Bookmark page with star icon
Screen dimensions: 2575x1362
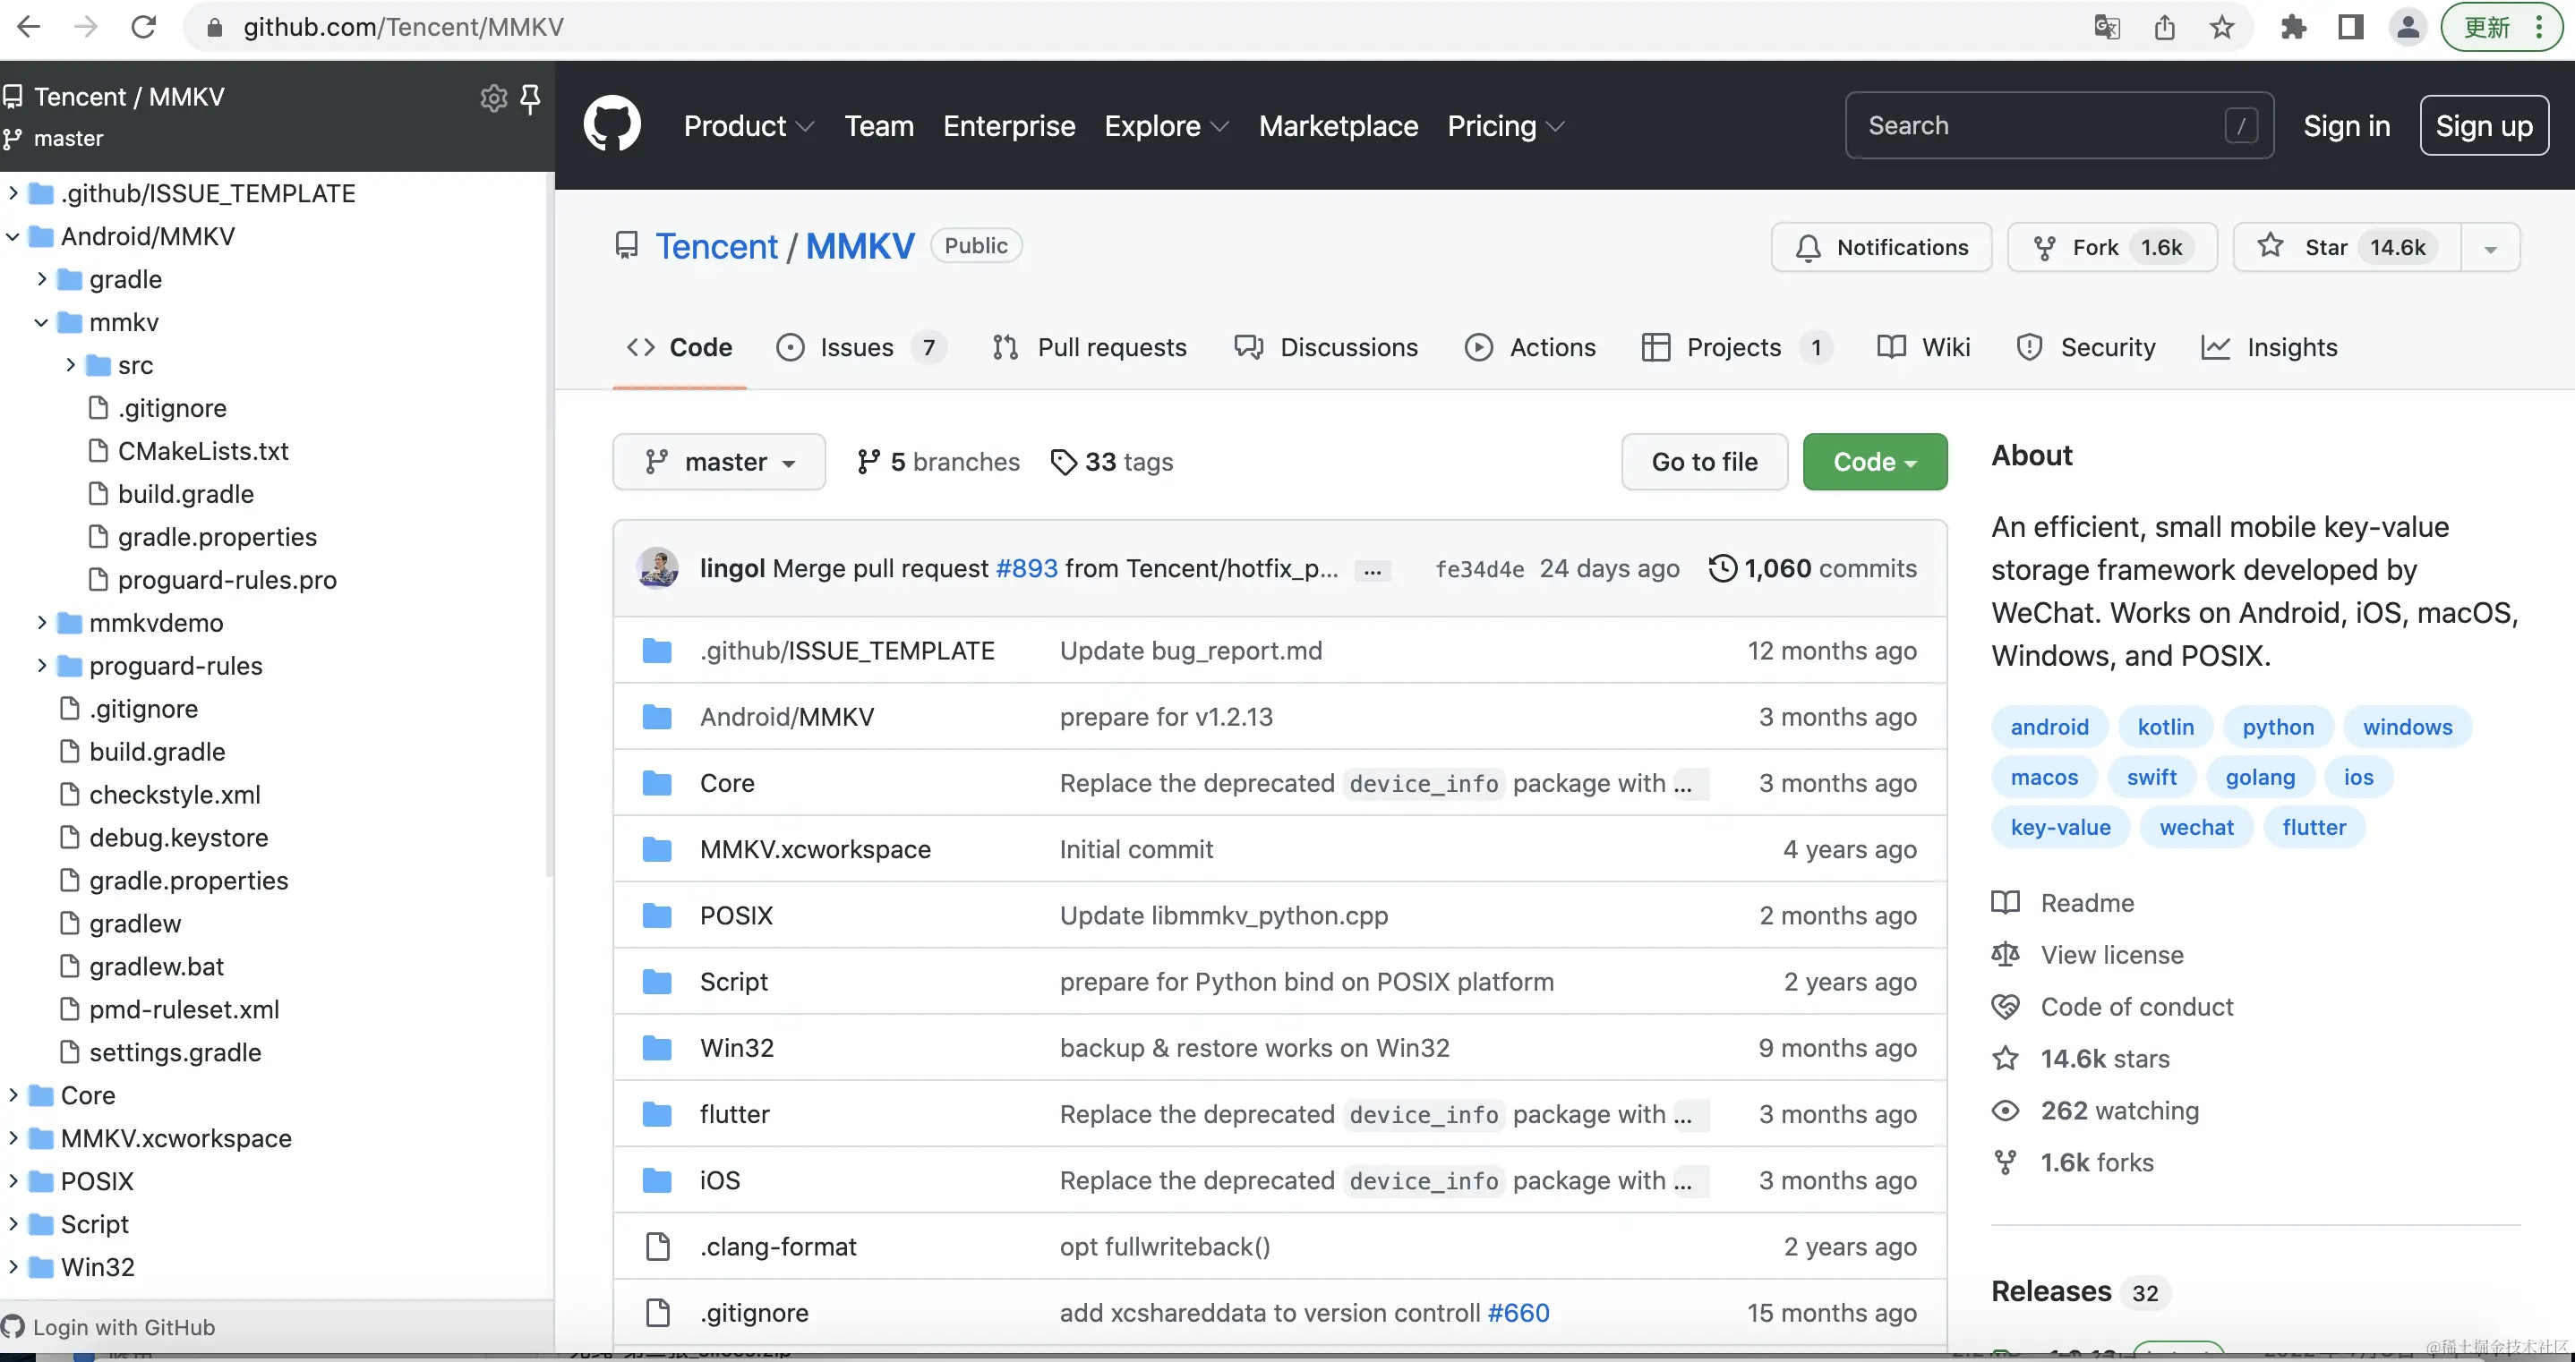2221,27
